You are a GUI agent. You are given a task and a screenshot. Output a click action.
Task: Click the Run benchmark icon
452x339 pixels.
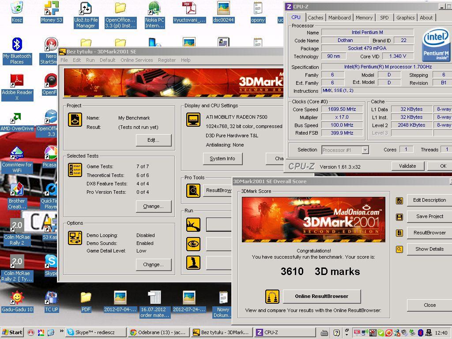(x=193, y=225)
